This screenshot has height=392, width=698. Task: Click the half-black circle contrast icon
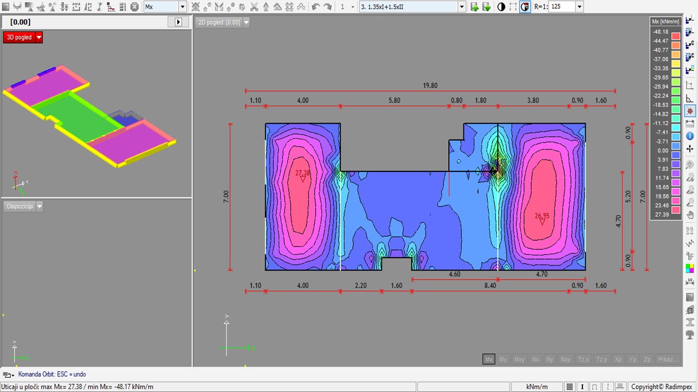coord(501,7)
